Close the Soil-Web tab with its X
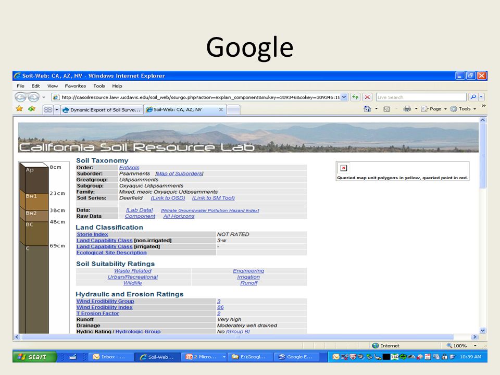 coord(221,109)
